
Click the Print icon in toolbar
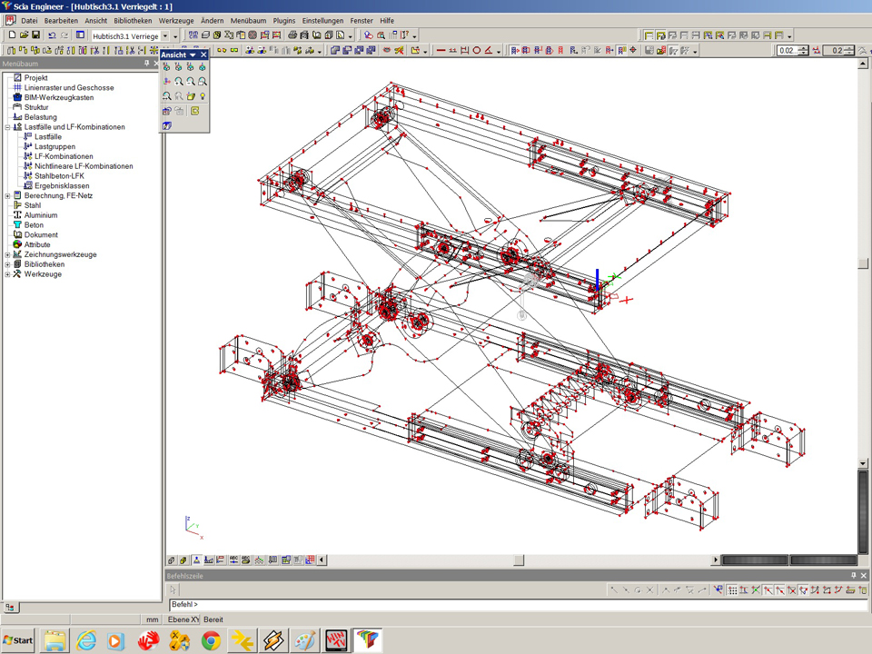(292, 35)
